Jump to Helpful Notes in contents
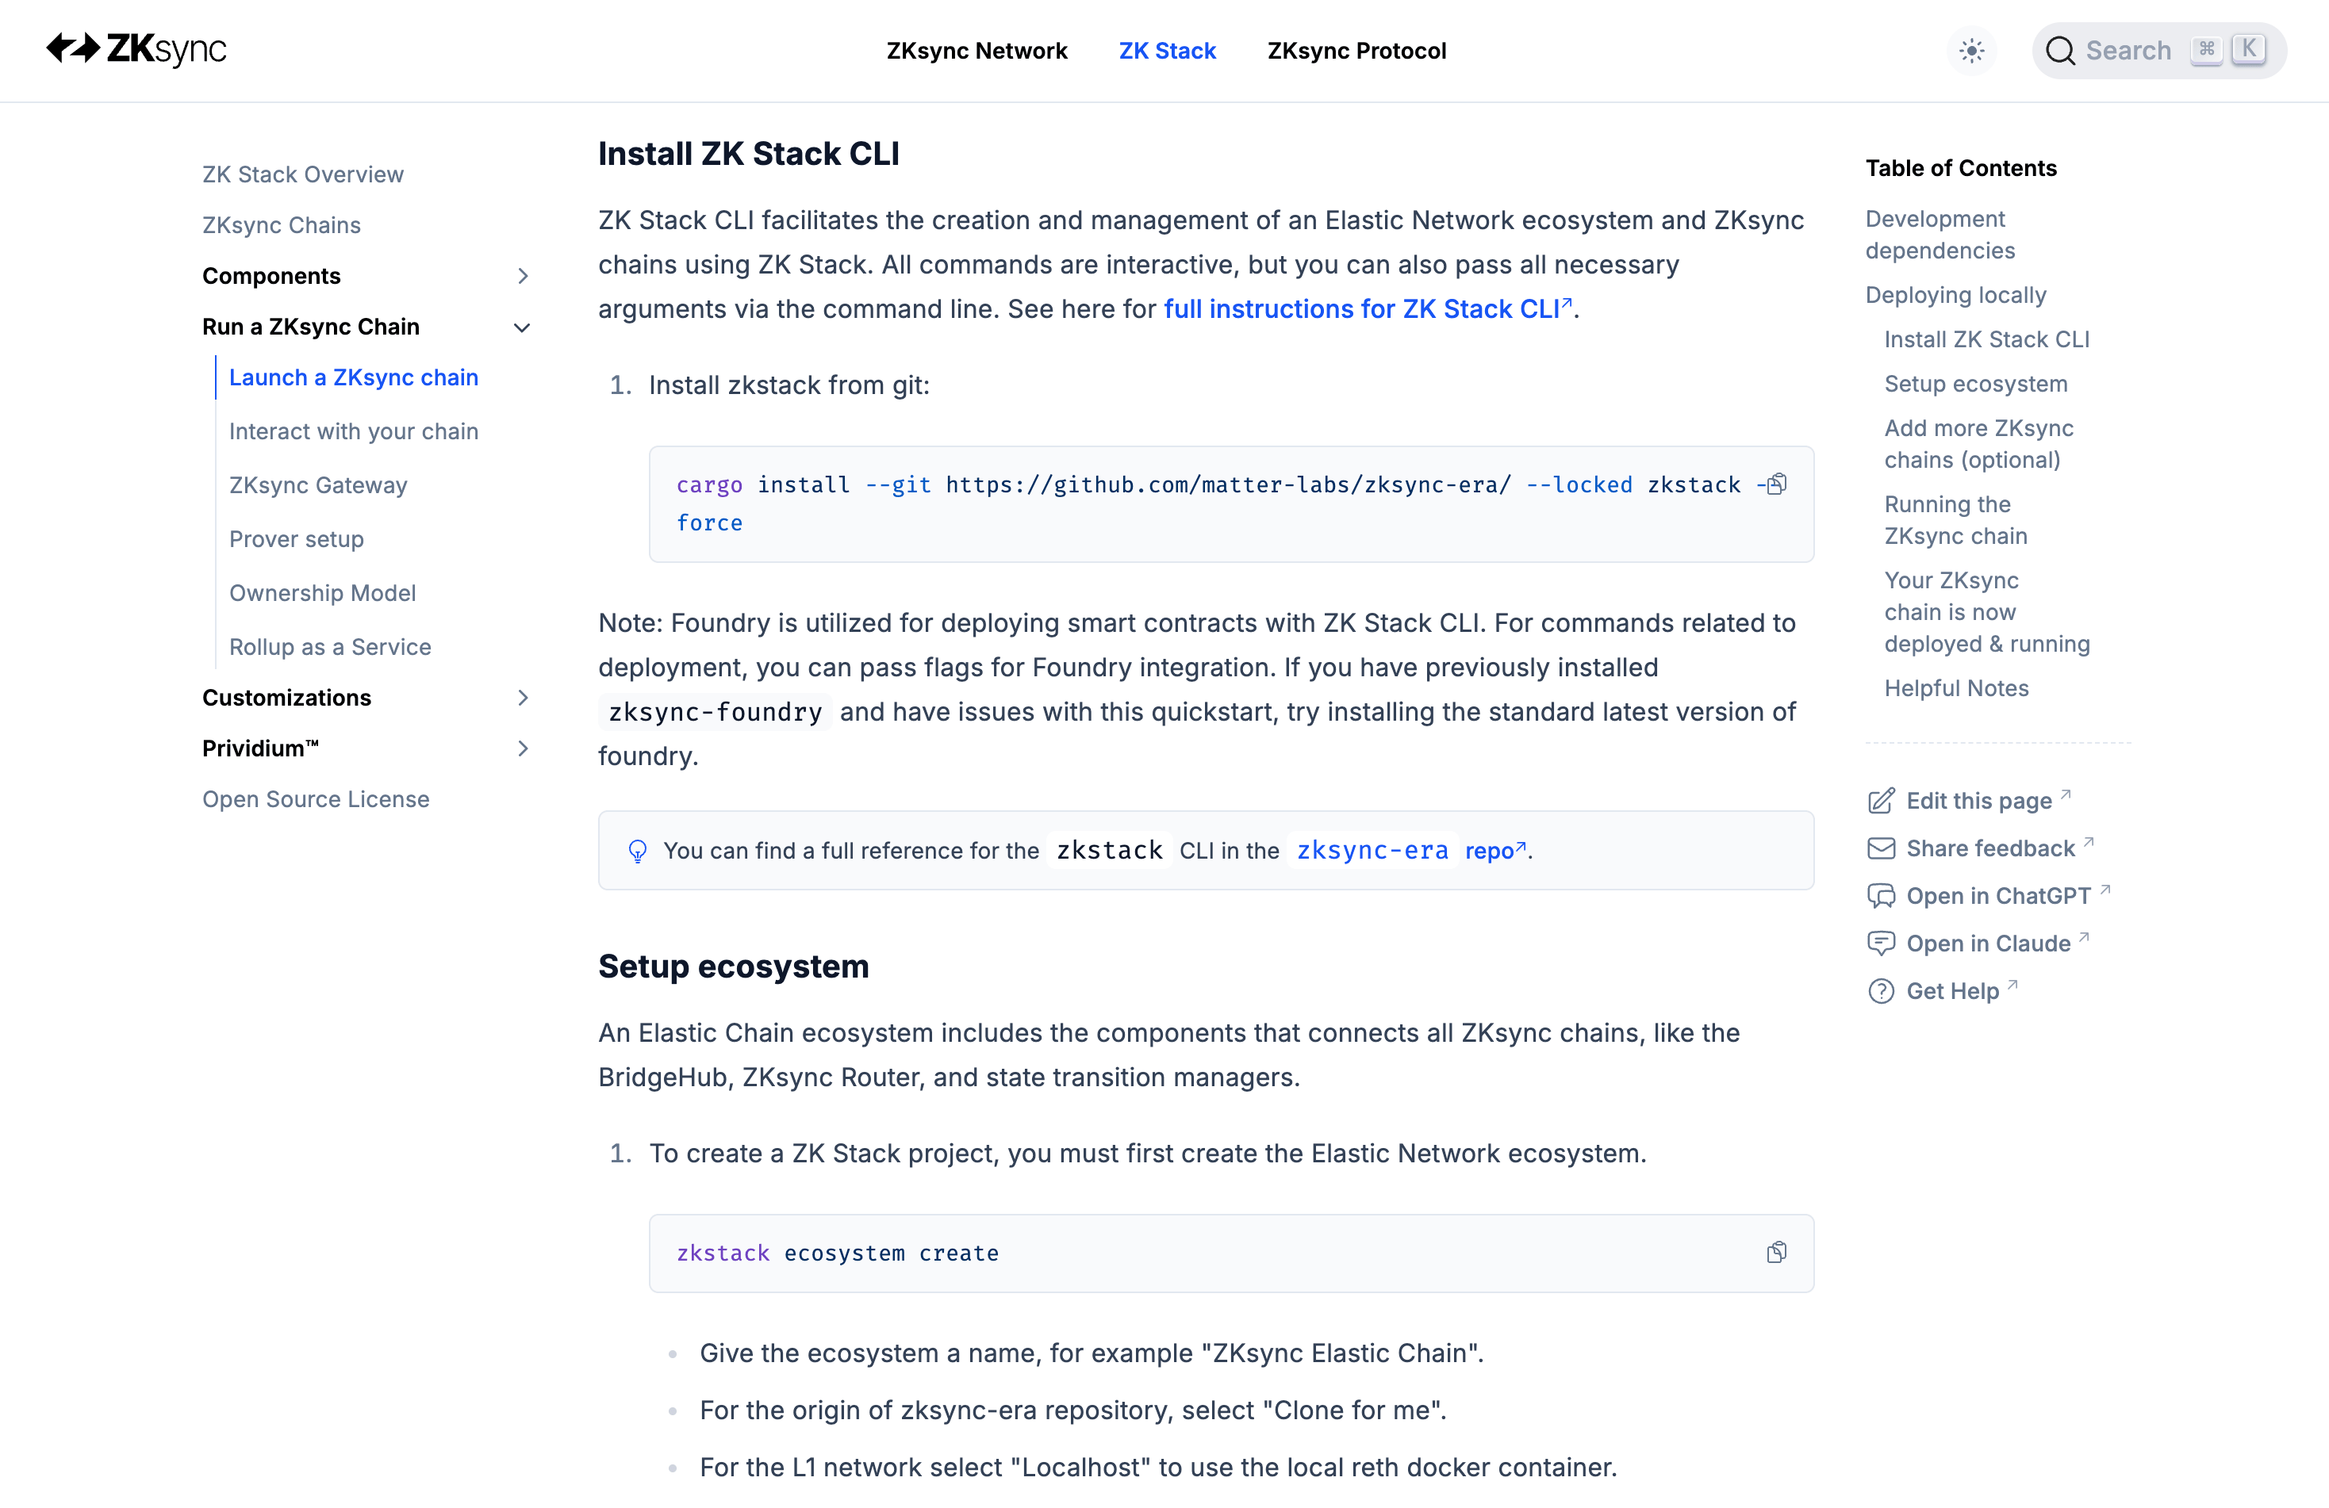 (x=1956, y=688)
